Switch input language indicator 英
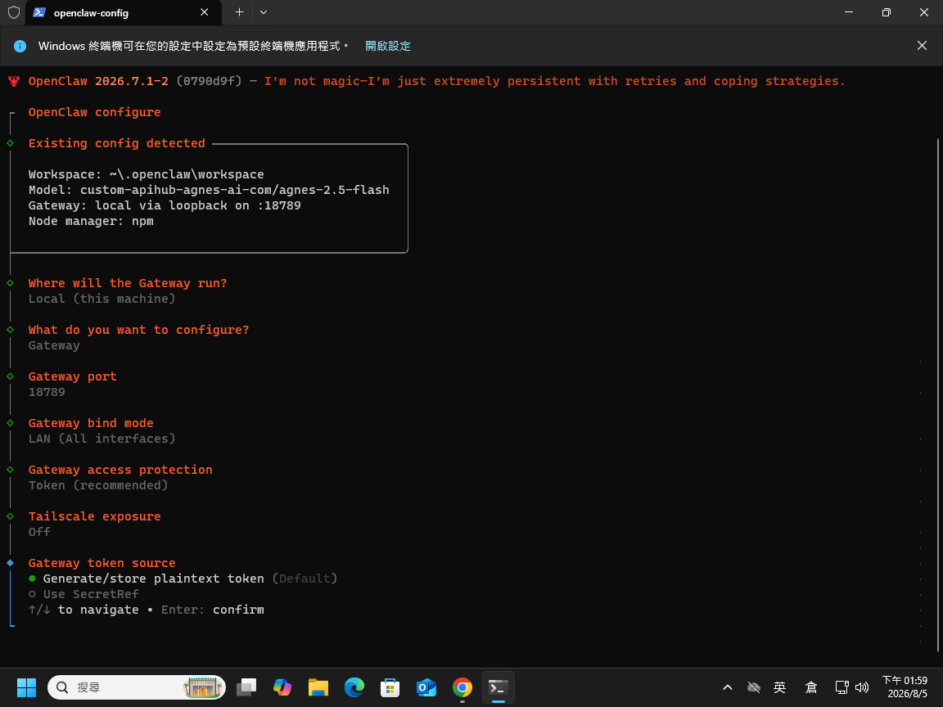Screen dimensions: 943x707 coord(779,687)
